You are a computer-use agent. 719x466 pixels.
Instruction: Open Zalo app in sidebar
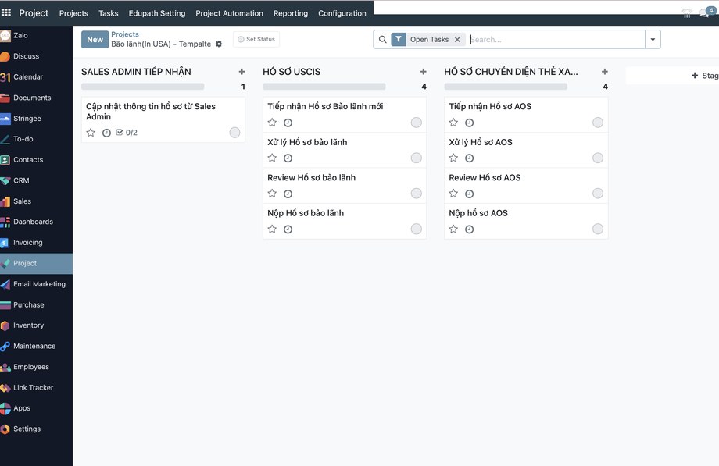[x=36, y=35]
